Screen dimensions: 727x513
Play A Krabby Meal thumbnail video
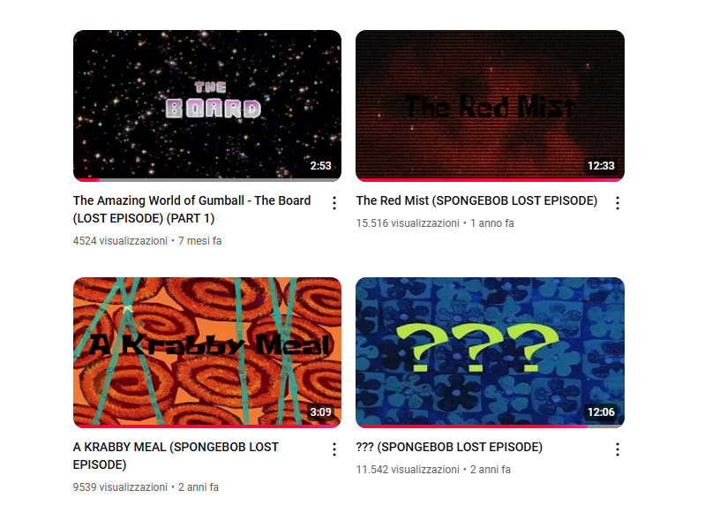click(x=207, y=352)
